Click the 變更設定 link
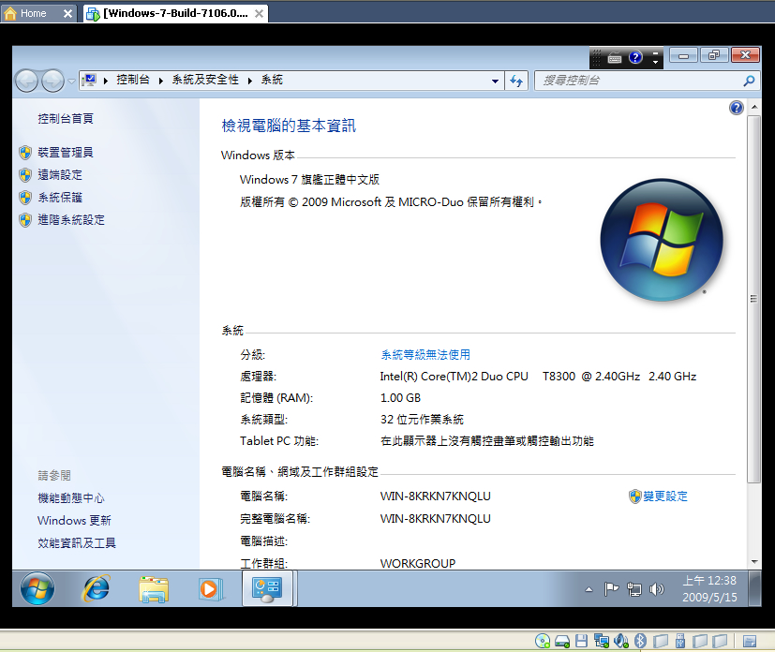The image size is (775, 652). [664, 496]
